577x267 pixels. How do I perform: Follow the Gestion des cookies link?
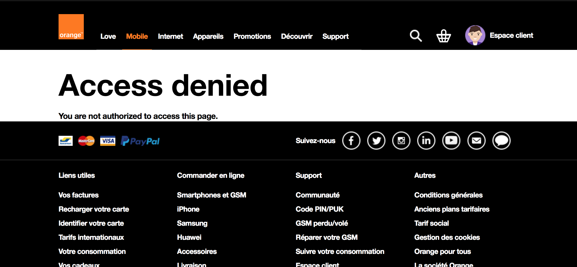(447, 237)
